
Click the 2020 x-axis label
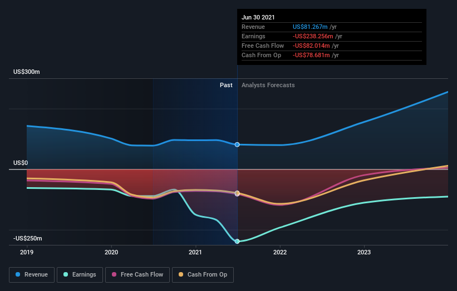111,252
